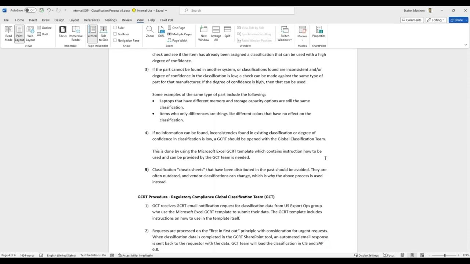Switch to Outline view
The width and height of the screenshot is (470, 264).
pos(44,28)
